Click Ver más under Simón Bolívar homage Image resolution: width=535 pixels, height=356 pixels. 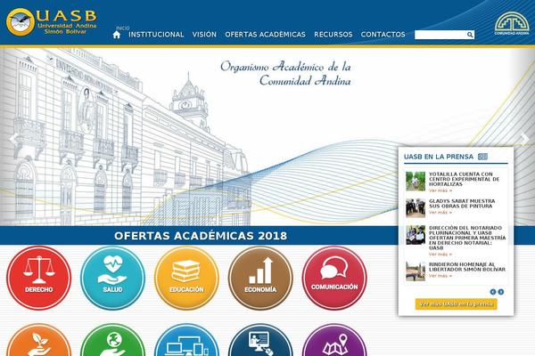[x=440, y=276]
